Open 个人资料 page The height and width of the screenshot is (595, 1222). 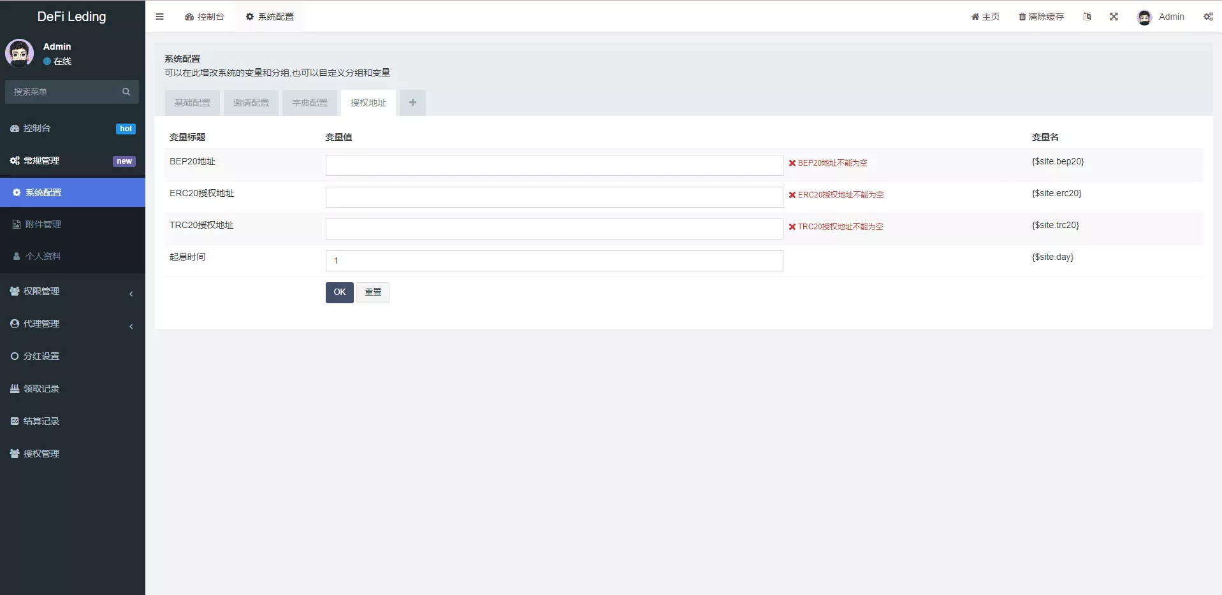(x=43, y=255)
